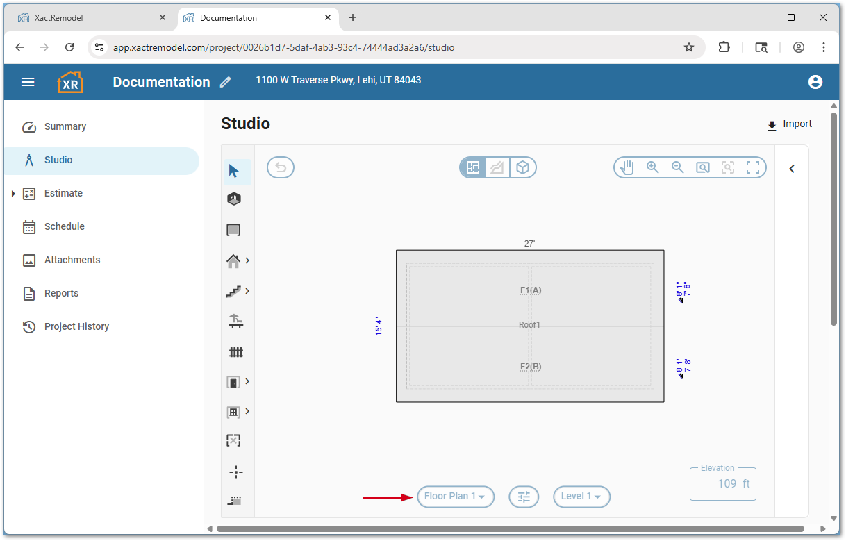Enable fullscreen canvas view
Image resolution: width=846 pixels, height=541 pixels.
[x=753, y=167]
